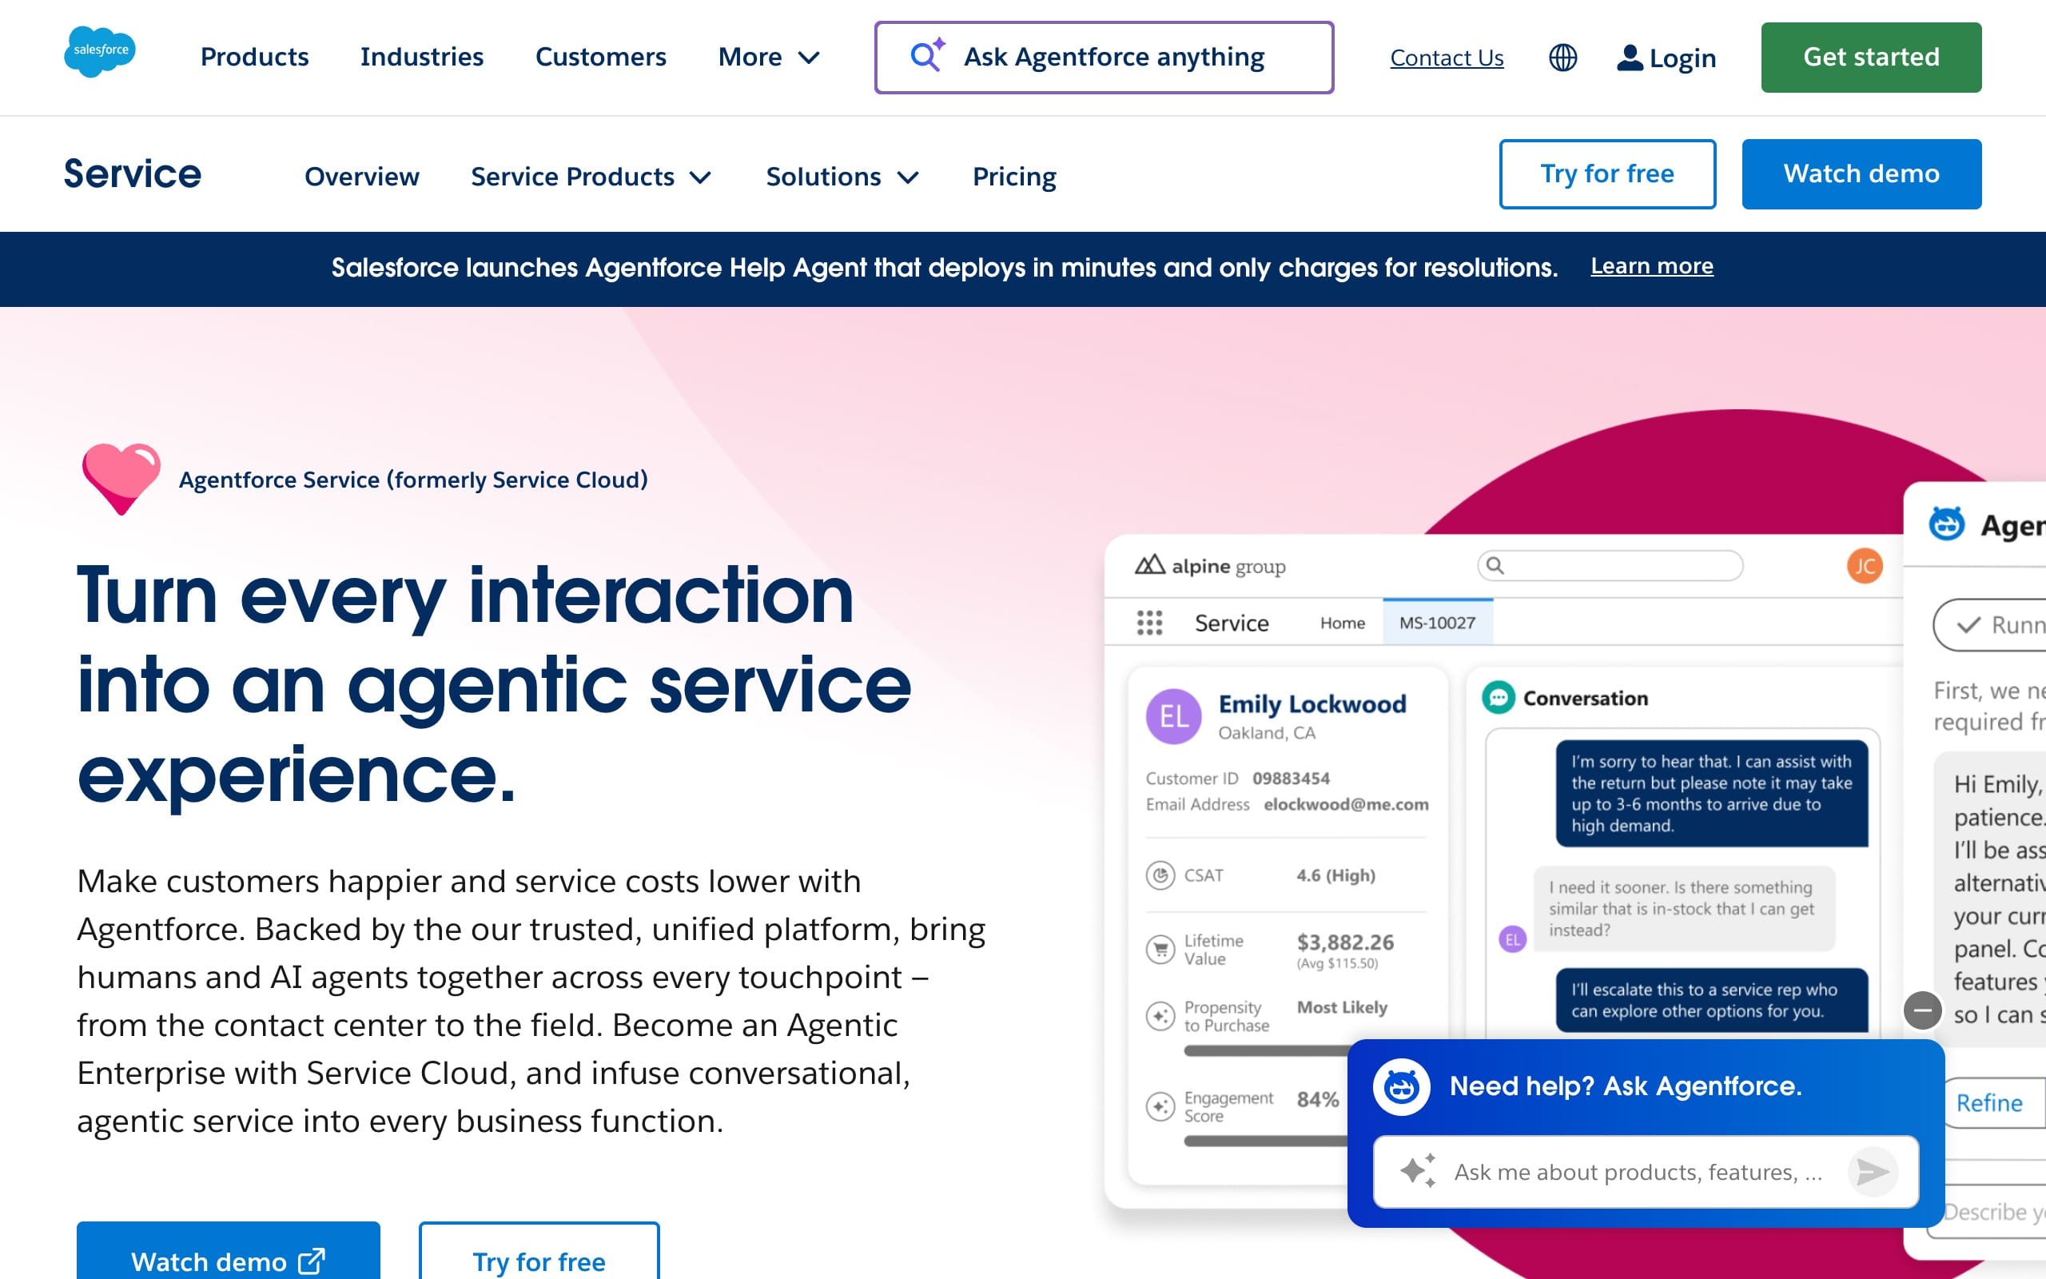Go to the Pricing tab
Screen dimensions: 2046x1279
[1013, 177]
